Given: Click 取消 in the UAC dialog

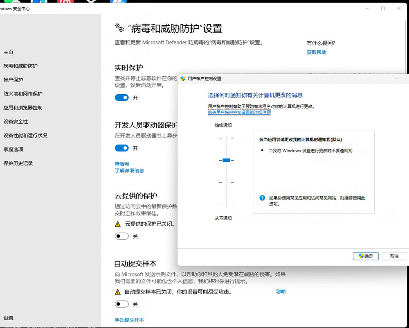Looking at the screenshot, I should coord(394,256).
